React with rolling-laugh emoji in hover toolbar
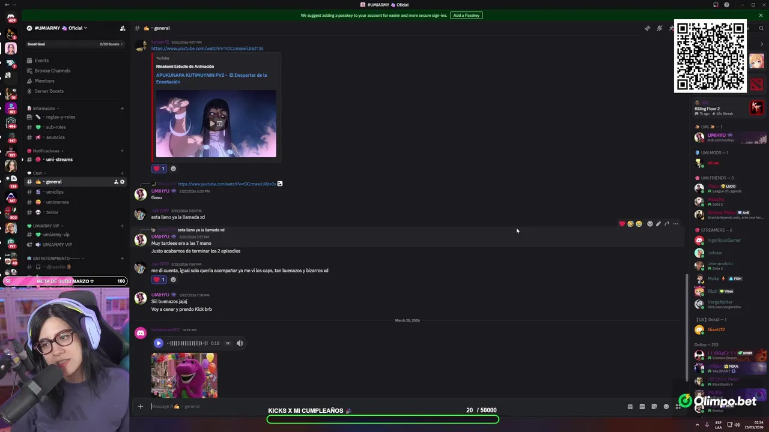This screenshot has height=432, width=769. (630, 224)
